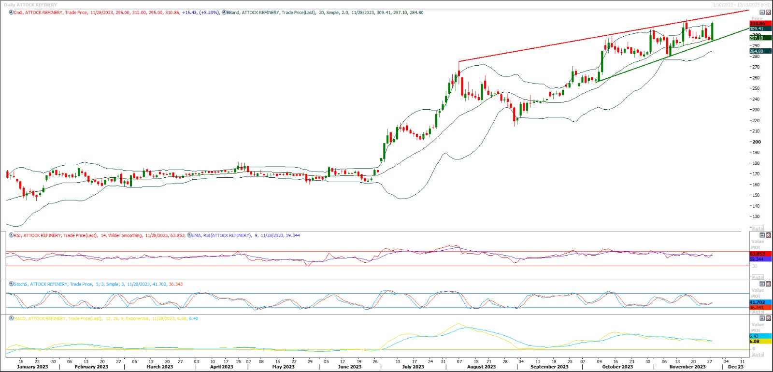This screenshot has width=773, height=372.
Task: Click the 6.08 MACD value label
Action: [x=760, y=342]
